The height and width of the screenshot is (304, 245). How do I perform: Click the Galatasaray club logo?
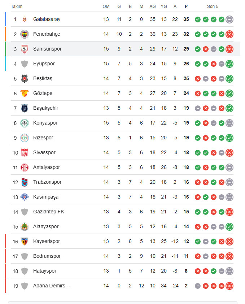[25, 19]
